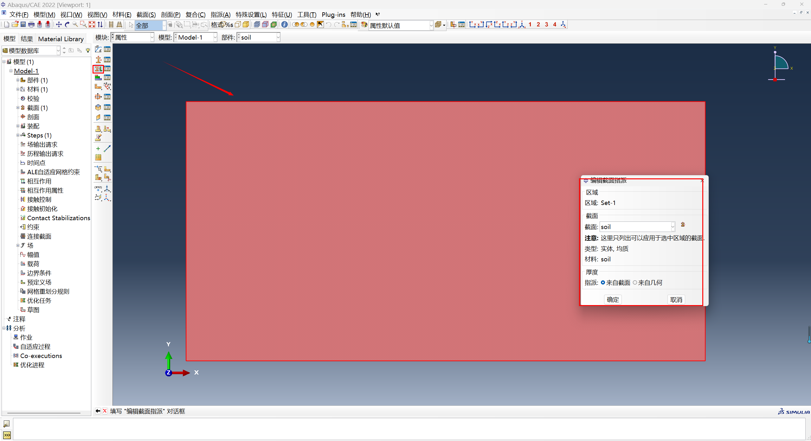This screenshot has height=441, width=811.
Task: Cancel procedure with red X in prompt
Action: pyautogui.click(x=105, y=411)
